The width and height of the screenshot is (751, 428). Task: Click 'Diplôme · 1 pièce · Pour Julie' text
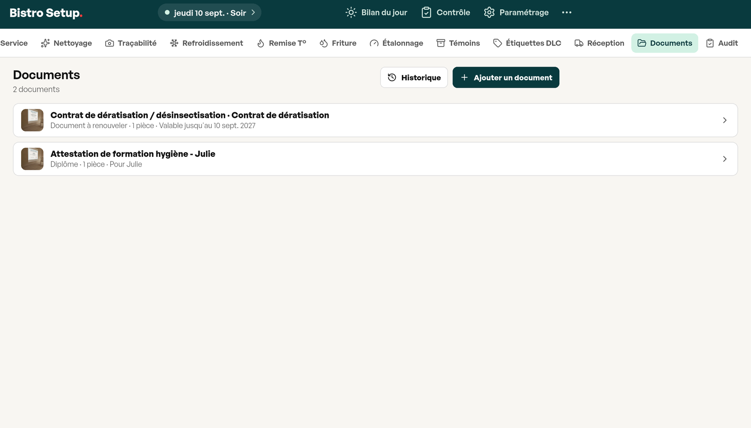[x=96, y=164]
